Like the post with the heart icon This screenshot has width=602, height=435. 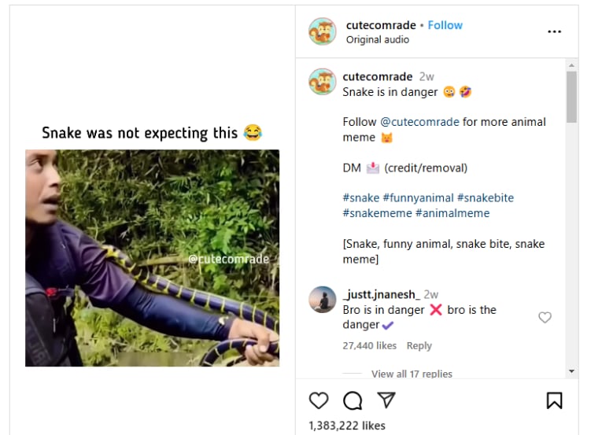click(319, 400)
